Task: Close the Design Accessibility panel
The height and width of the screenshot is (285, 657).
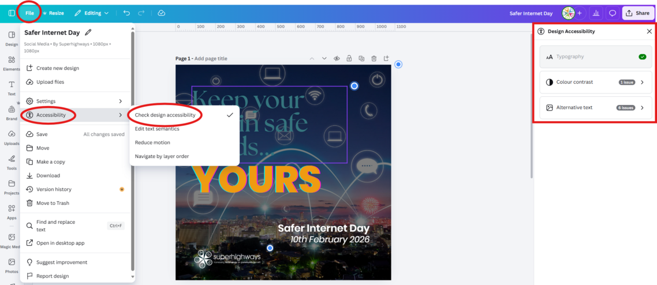Action: point(649,31)
